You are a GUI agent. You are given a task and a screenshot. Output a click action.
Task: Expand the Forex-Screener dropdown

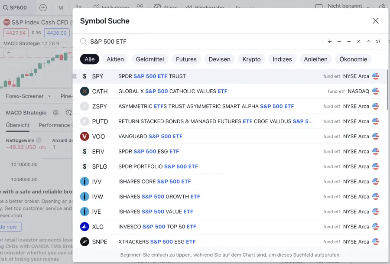29,96
